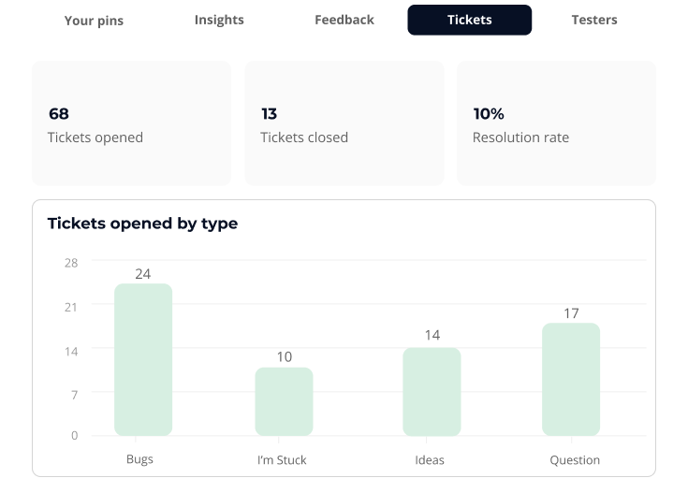The image size is (688, 478).
Task: Click the 24 value above Bugs bar
Action: pos(143,274)
